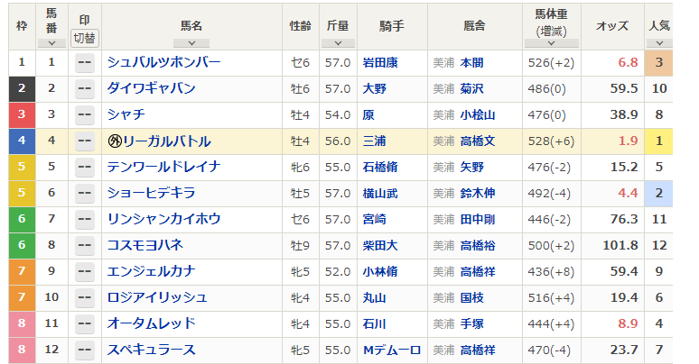Open trainer 菊沢 stable page
Screen dimensions: 699x364
pos(471,88)
